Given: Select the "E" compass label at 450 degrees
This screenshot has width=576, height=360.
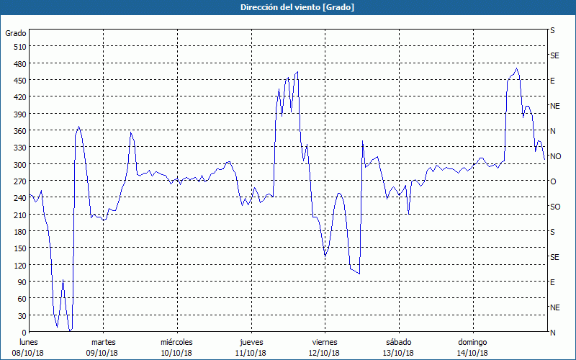Looking at the screenshot, I should pos(552,81).
